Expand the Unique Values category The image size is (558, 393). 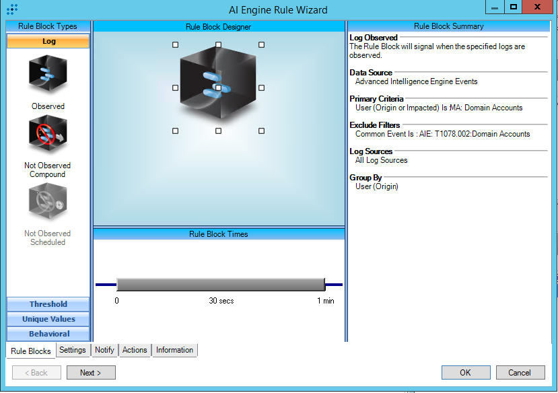pyautogui.click(x=48, y=319)
